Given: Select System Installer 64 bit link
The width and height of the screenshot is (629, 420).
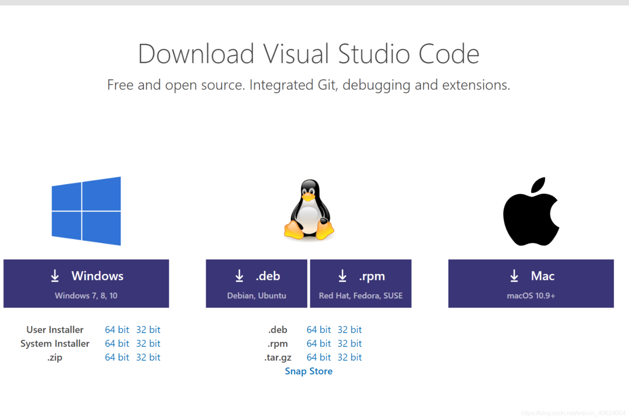Looking at the screenshot, I should (117, 343).
